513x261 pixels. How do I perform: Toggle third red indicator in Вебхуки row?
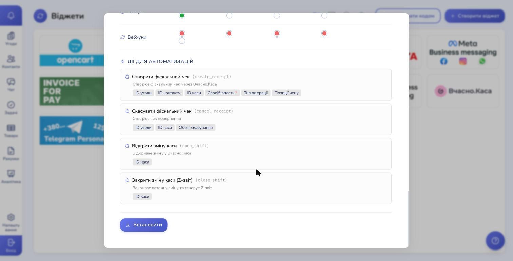pyautogui.click(x=277, y=34)
